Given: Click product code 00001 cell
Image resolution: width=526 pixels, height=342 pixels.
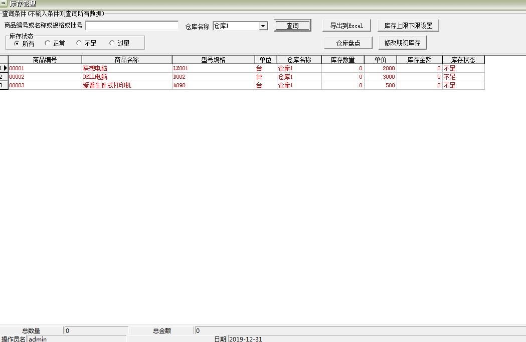Looking at the screenshot, I should [45, 68].
